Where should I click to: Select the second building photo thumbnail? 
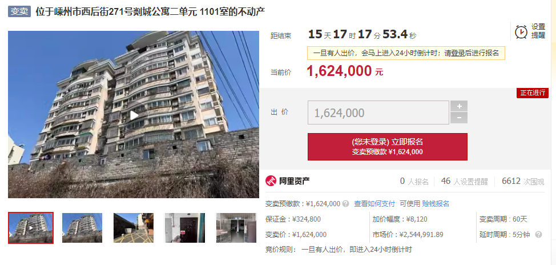82,228
